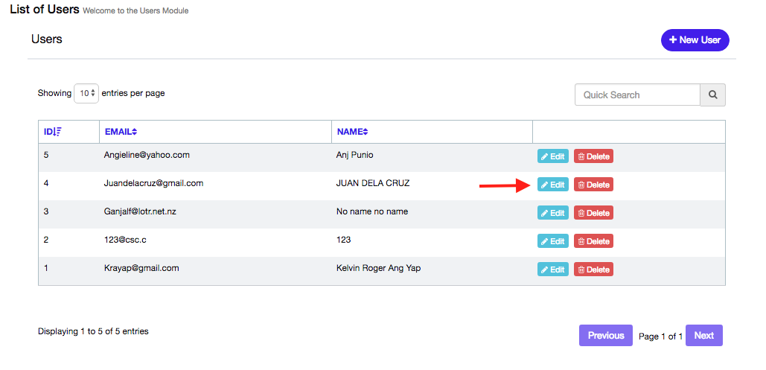Image resolution: width=766 pixels, height=370 pixels.
Task: Click Edit for Juandelacruz@gmail.com user
Action: (x=552, y=185)
